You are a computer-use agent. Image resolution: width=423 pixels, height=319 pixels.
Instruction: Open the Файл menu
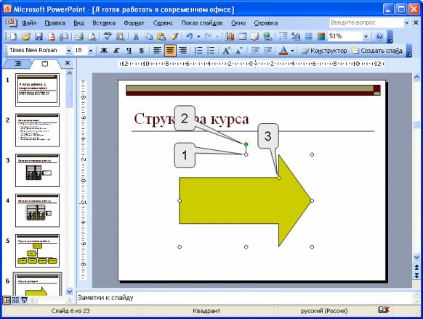(x=29, y=23)
